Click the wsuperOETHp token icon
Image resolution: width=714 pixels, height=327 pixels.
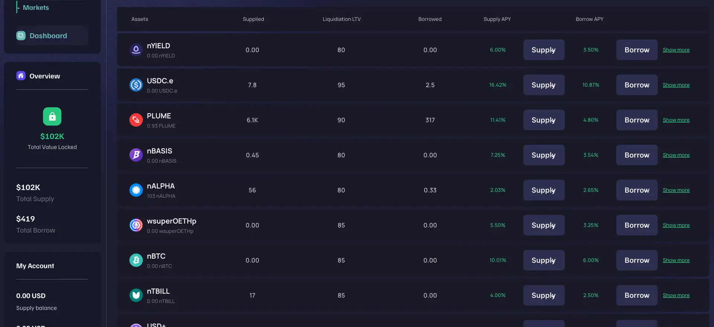coord(136,225)
